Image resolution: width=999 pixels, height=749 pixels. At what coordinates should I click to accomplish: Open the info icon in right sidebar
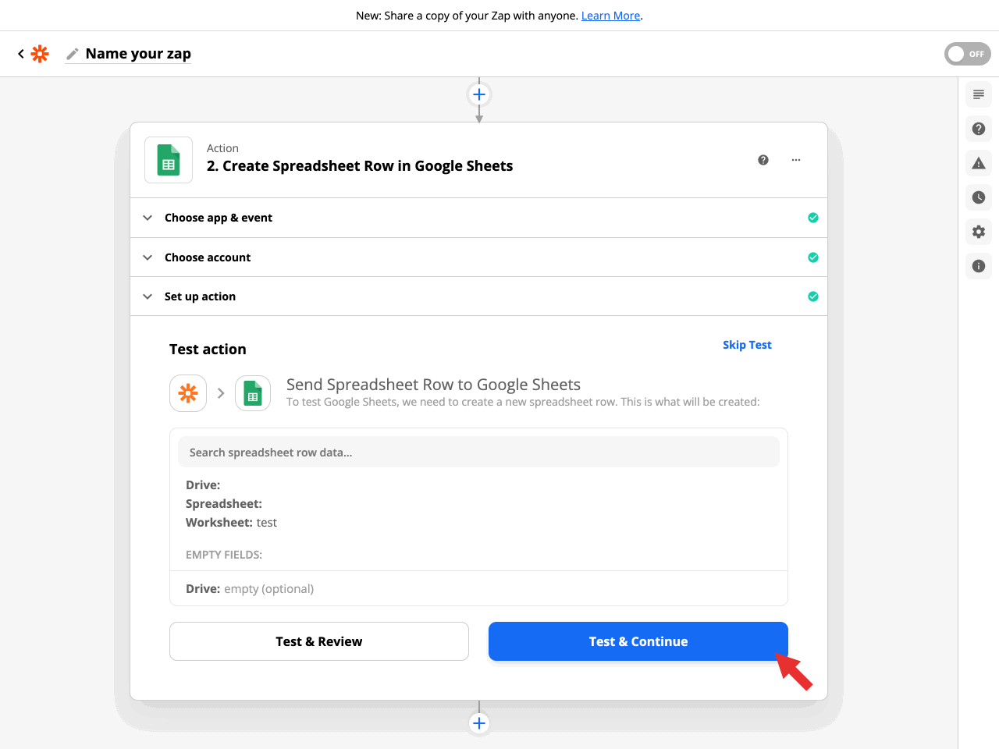point(979,266)
